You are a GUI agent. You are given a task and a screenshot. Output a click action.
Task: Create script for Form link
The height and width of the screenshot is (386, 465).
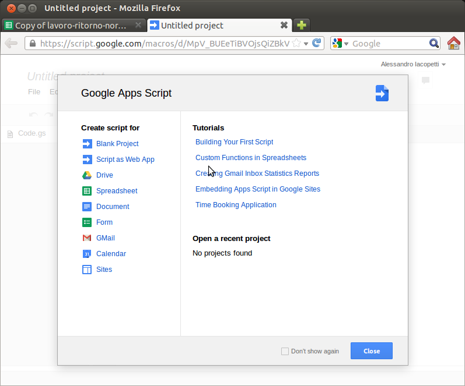pyautogui.click(x=104, y=222)
